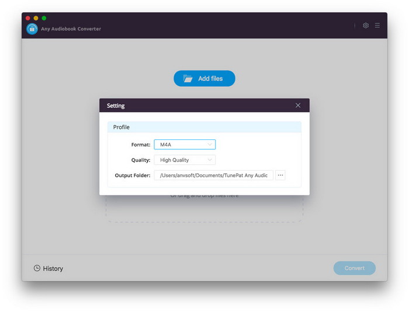
Task: Open settings via the gear icon
Action: coord(366,26)
